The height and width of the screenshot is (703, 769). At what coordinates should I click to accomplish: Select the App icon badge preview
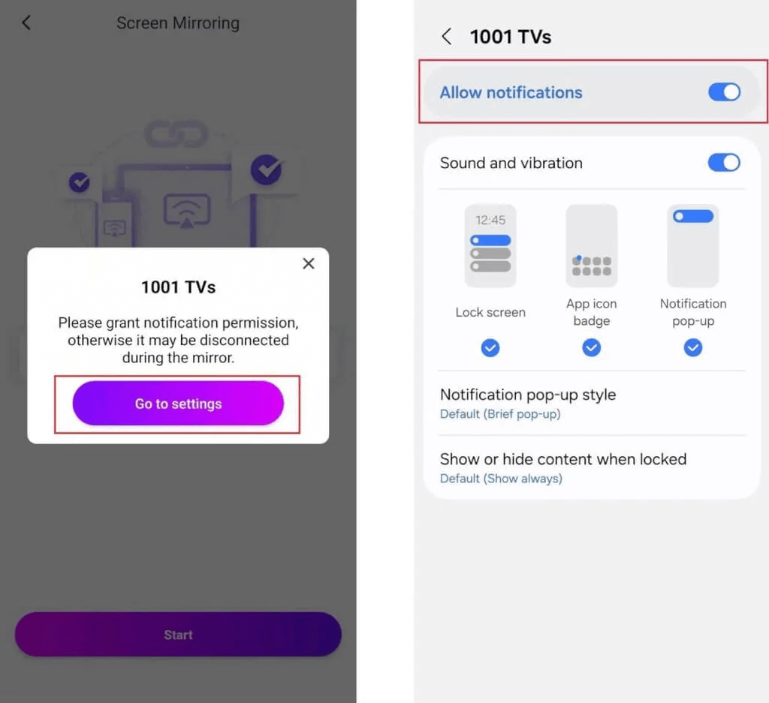point(592,245)
